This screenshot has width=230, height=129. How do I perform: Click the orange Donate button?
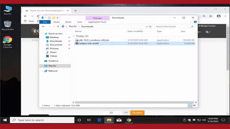(x=137, y=113)
